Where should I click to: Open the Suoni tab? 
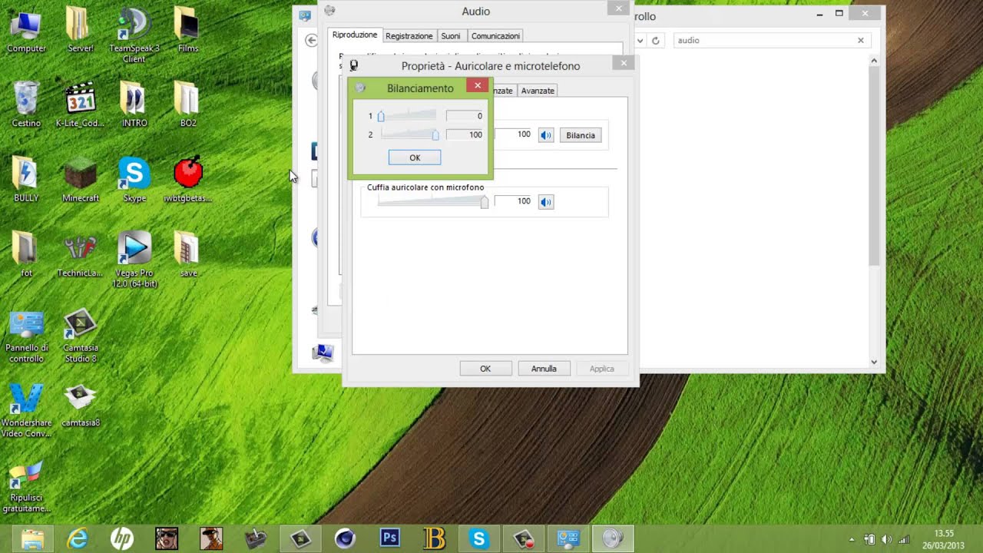[451, 36]
